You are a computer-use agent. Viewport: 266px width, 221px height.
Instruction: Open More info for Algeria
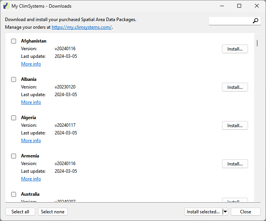click(31, 141)
